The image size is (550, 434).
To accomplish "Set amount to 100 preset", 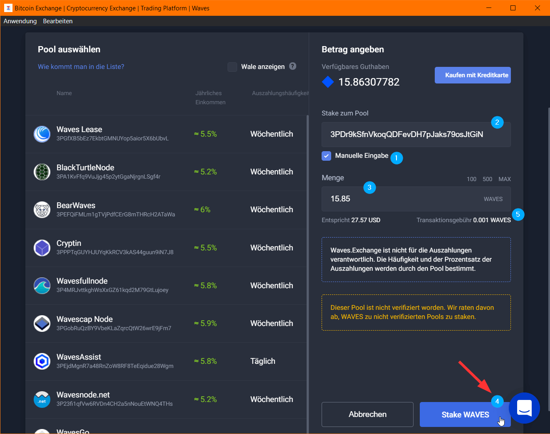I will pyautogui.click(x=471, y=179).
